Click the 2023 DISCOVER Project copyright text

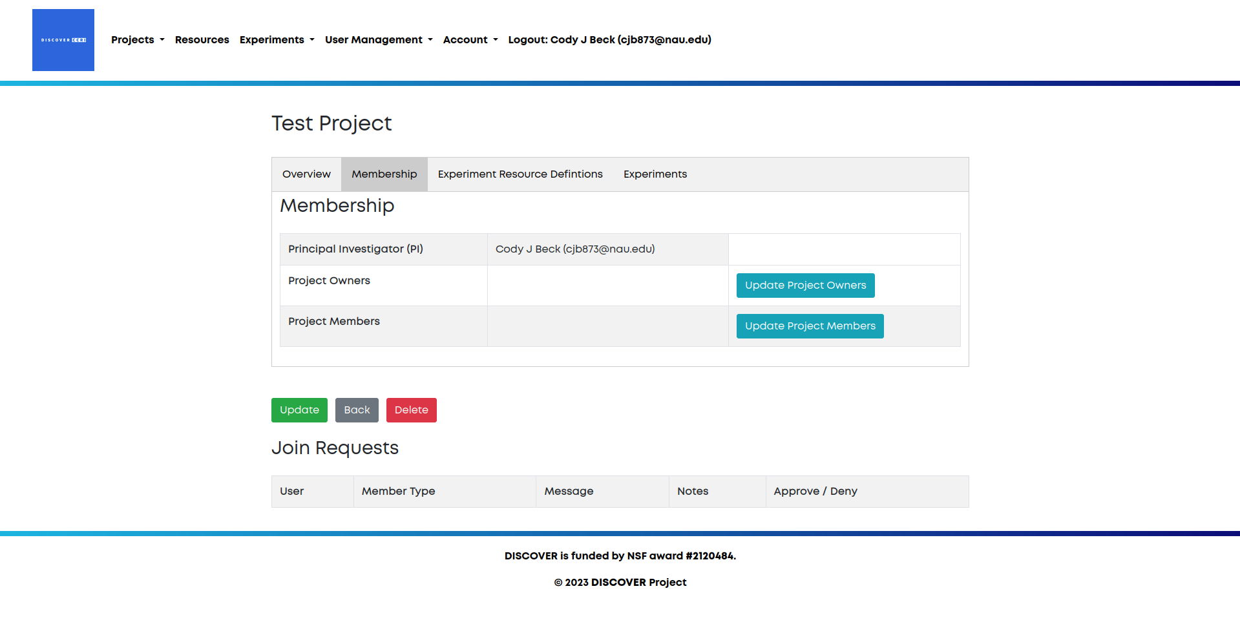[x=620, y=583]
